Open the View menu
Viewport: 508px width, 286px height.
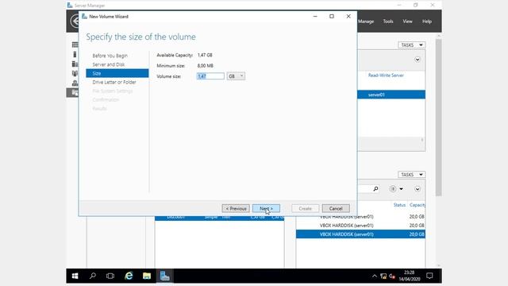coord(407,21)
